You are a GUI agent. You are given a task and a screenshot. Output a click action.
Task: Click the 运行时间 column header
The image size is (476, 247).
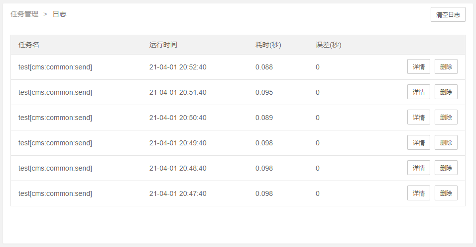click(x=163, y=45)
